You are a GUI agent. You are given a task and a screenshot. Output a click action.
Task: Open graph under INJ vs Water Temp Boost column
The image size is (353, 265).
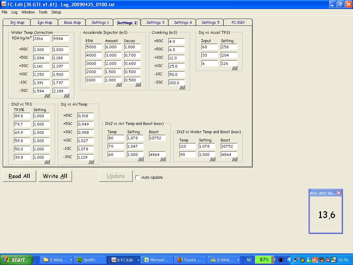[235, 159]
